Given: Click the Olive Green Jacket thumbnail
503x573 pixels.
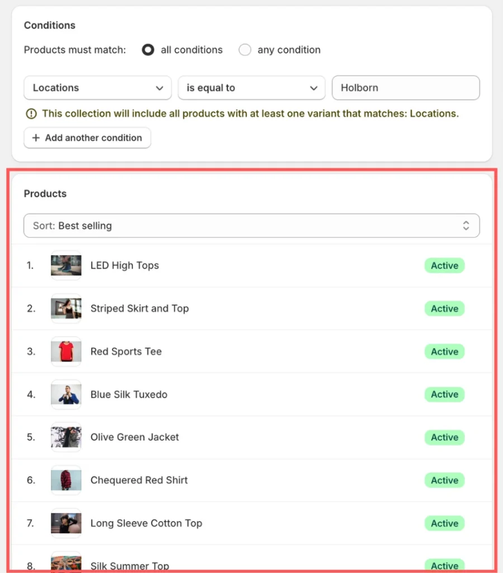Looking at the screenshot, I should [66, 438].
